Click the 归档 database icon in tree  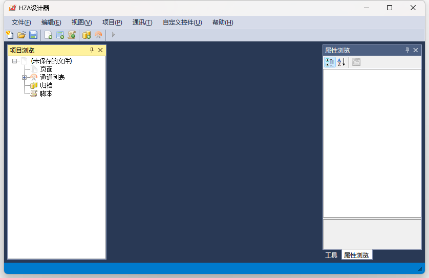34,85
